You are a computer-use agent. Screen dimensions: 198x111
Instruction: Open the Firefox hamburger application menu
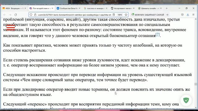tap(193, 15)
